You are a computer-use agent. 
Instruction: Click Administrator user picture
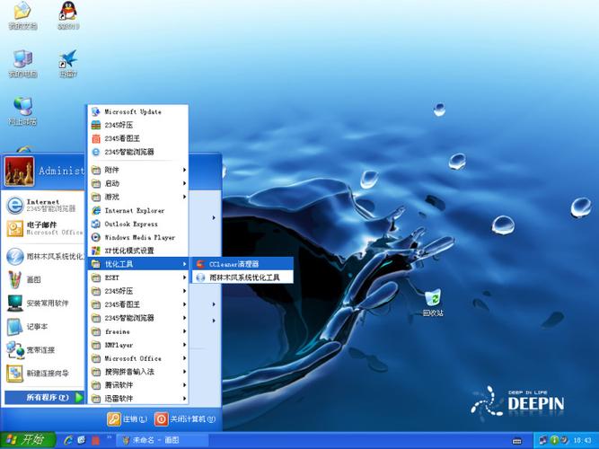tap(19, 172)
